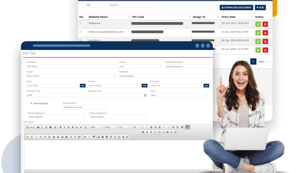Click the Paste icon in the editor toolbar
Viewport: 299px width, 173px height.
(151, 127)
